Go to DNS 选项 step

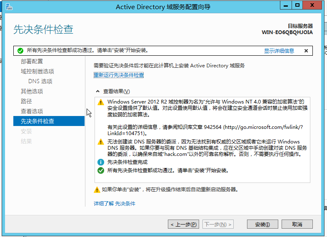point(40,81)
